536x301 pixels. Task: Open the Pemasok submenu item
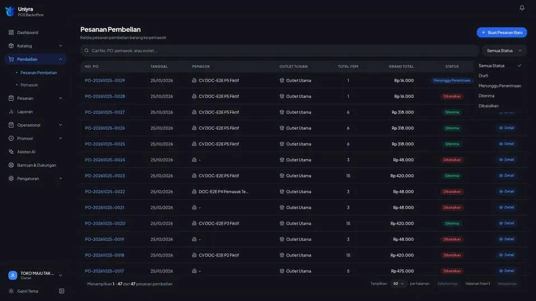pos(29,85)
